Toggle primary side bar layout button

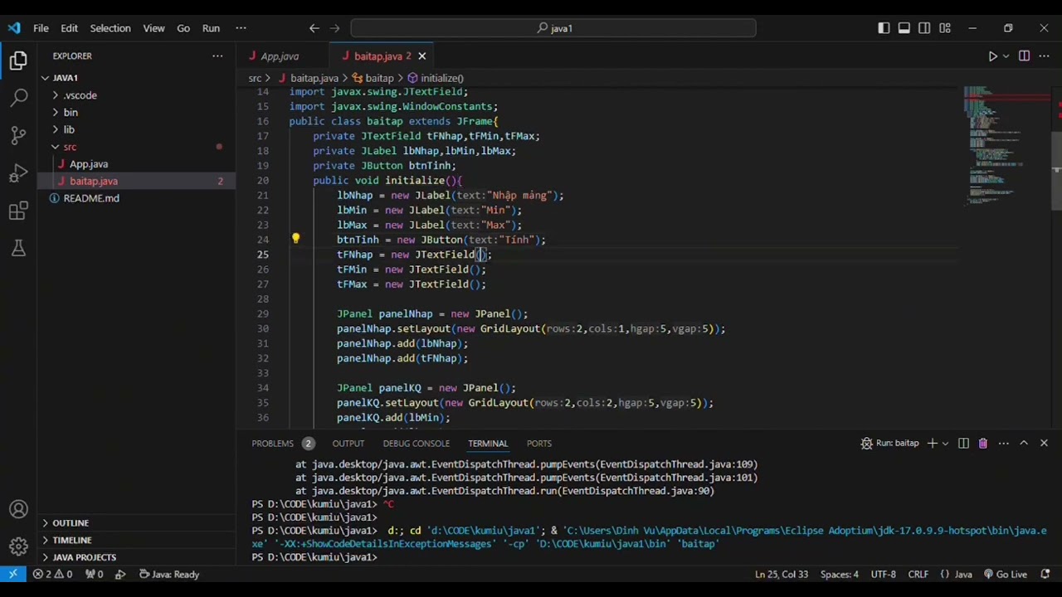point(884,28)
